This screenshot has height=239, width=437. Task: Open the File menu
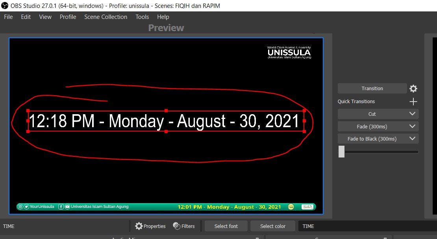click(8, 17)
